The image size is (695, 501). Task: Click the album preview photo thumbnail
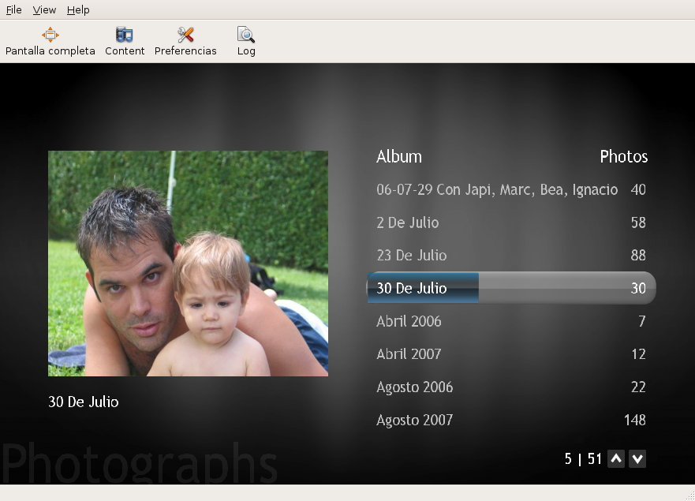[x=188, y=264]
